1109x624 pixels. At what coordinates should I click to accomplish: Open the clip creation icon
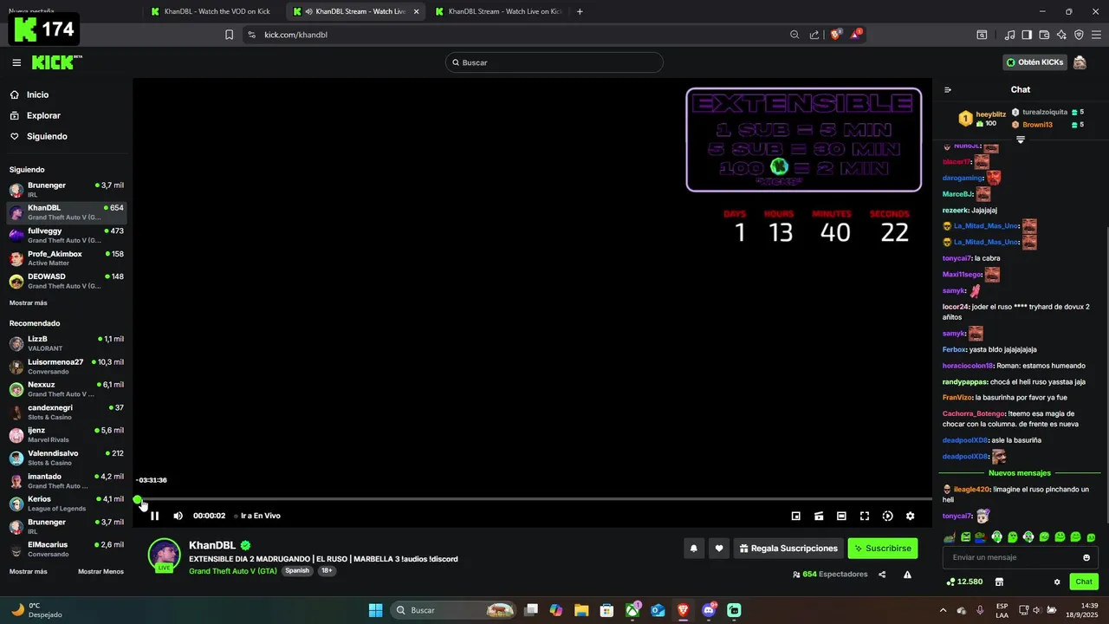coord(819,516)
